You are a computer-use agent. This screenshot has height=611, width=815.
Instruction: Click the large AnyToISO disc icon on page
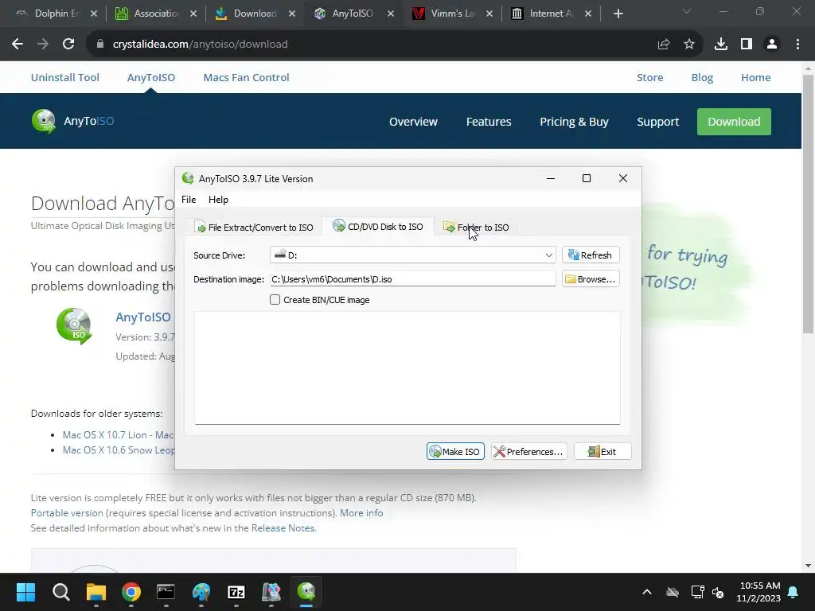click(74, 325)
